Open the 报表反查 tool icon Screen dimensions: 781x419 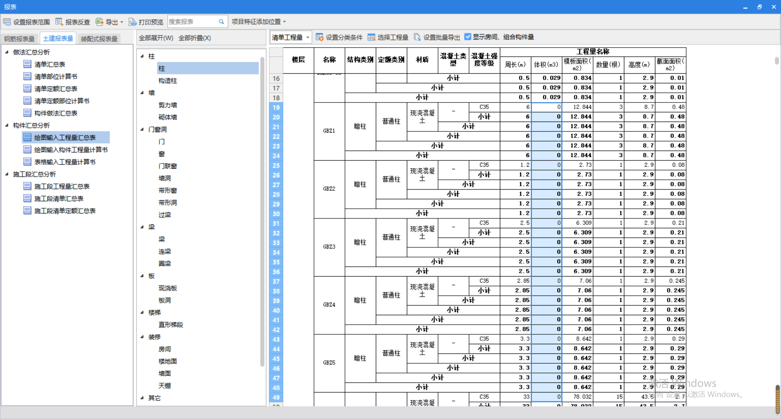[x=59, y=22]
